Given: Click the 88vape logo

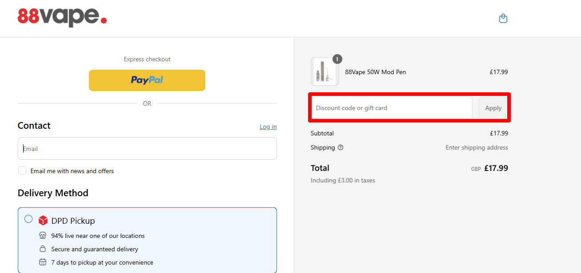Looking at the screenshot, I should point(62,17).
